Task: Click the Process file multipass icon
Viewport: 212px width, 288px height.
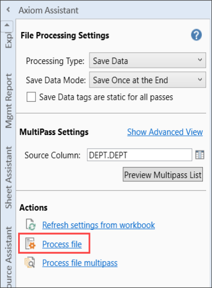Action: (30, 262)
